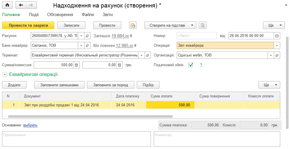This screenshot has width=290, height=149.
Task: Focus the Номер field
Action: (x=197, y=36)
